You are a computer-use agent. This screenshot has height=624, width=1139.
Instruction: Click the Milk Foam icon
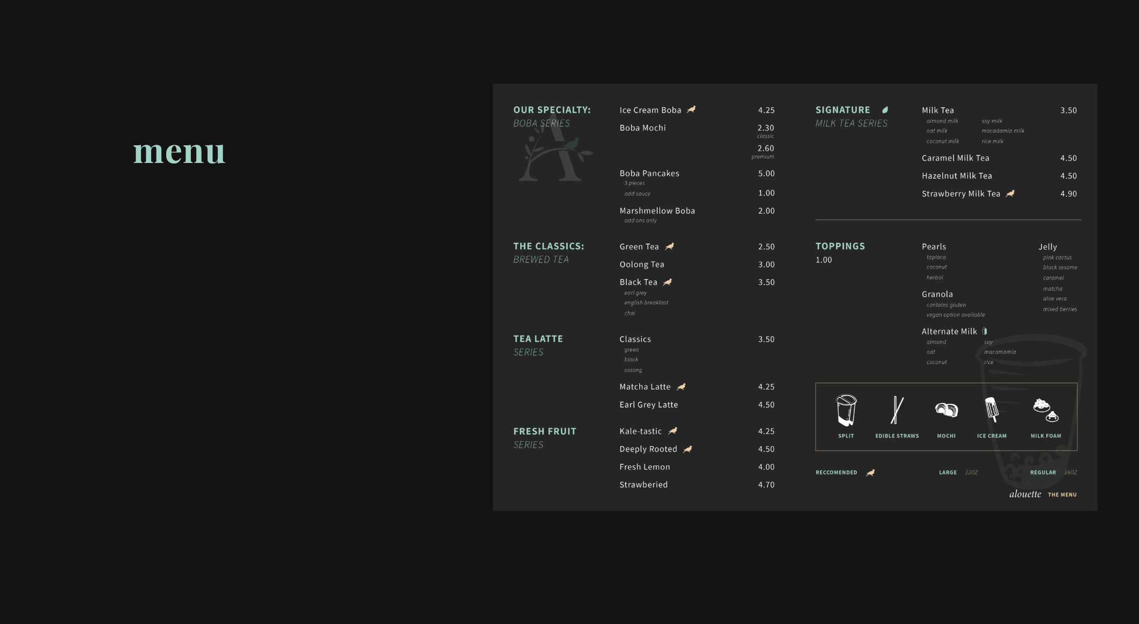coord(1045,410)
